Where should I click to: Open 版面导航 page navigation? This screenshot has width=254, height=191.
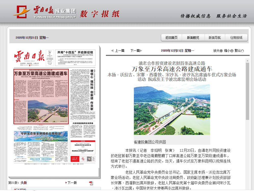click(215, 38)
